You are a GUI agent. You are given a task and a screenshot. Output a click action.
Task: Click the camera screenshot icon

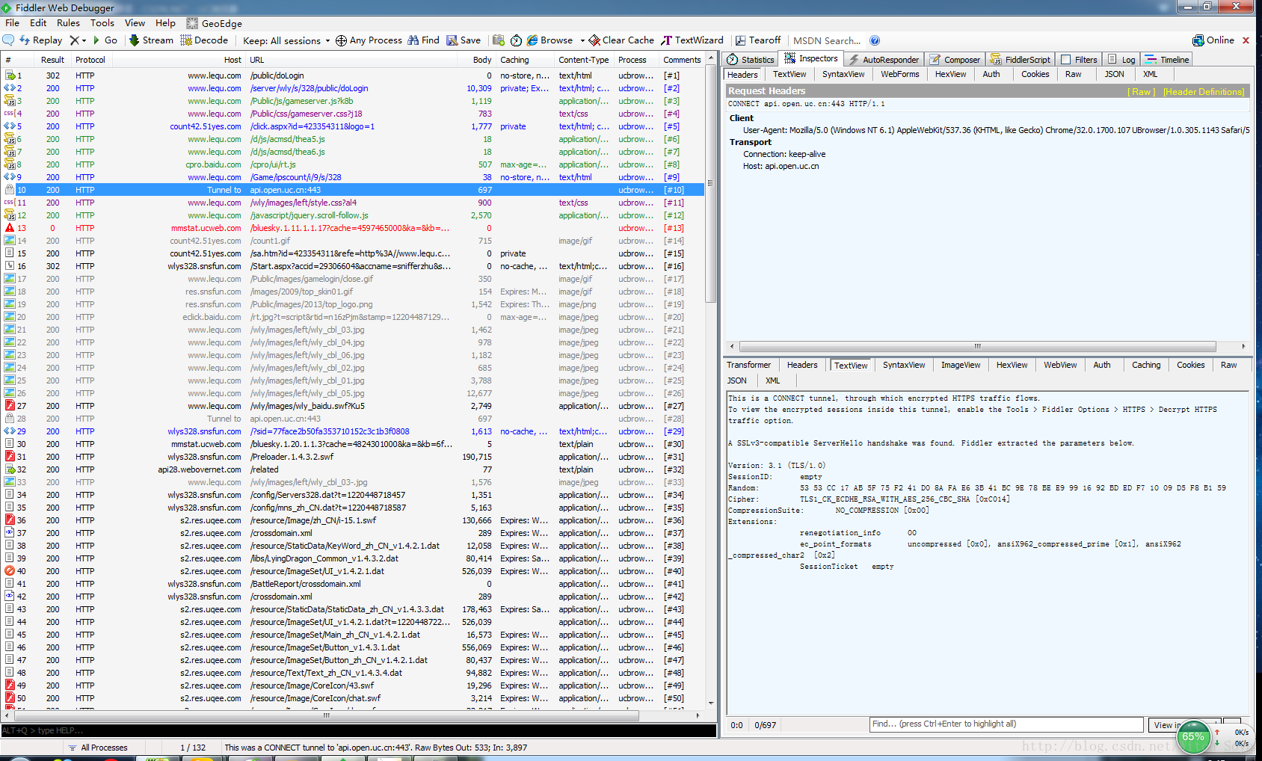click(x=499, y=40)
